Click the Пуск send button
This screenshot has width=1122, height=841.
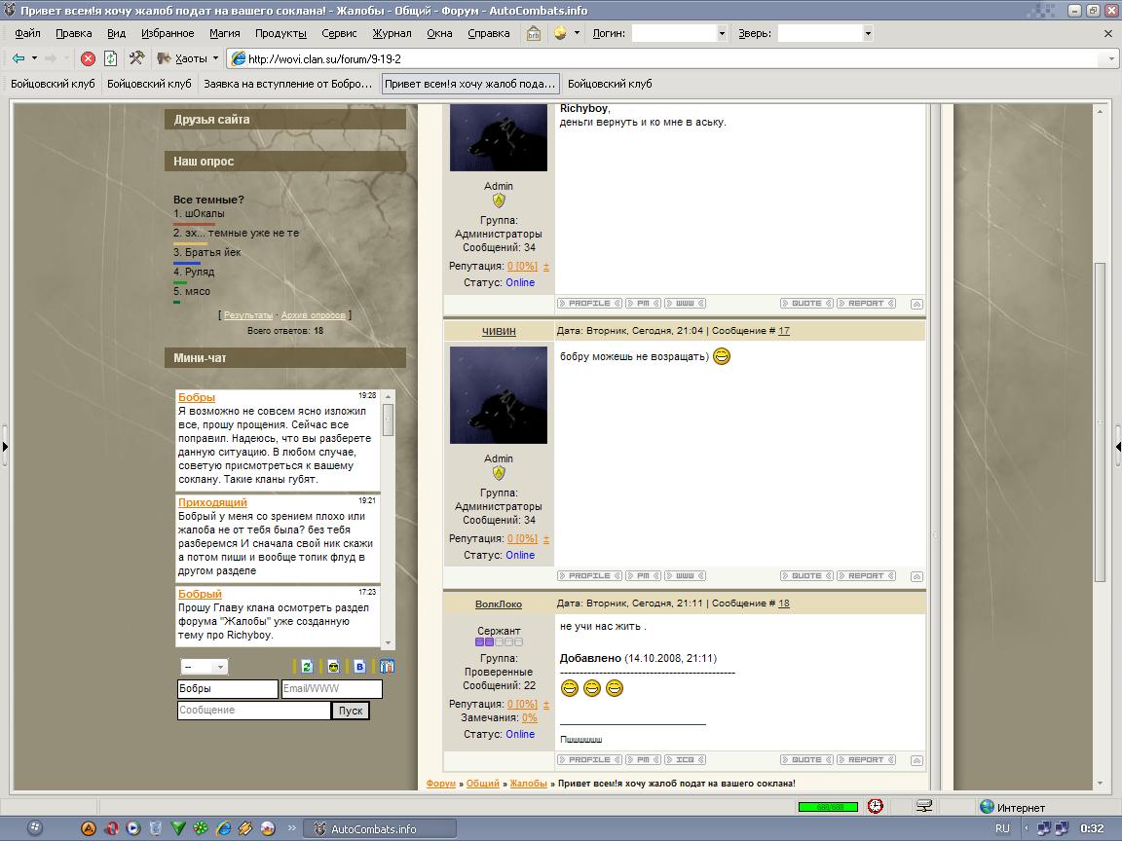point(351,711)
